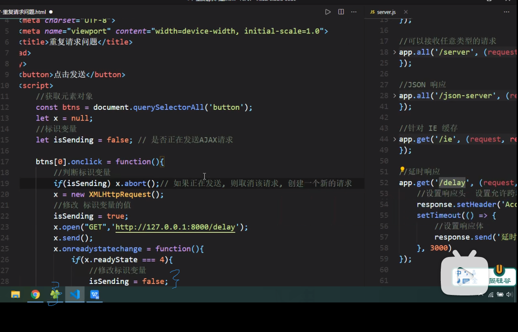Viewport: 518px width, 332px height.
Task: Click the Wi-Fi network tray icon
Action: point(491,295)
